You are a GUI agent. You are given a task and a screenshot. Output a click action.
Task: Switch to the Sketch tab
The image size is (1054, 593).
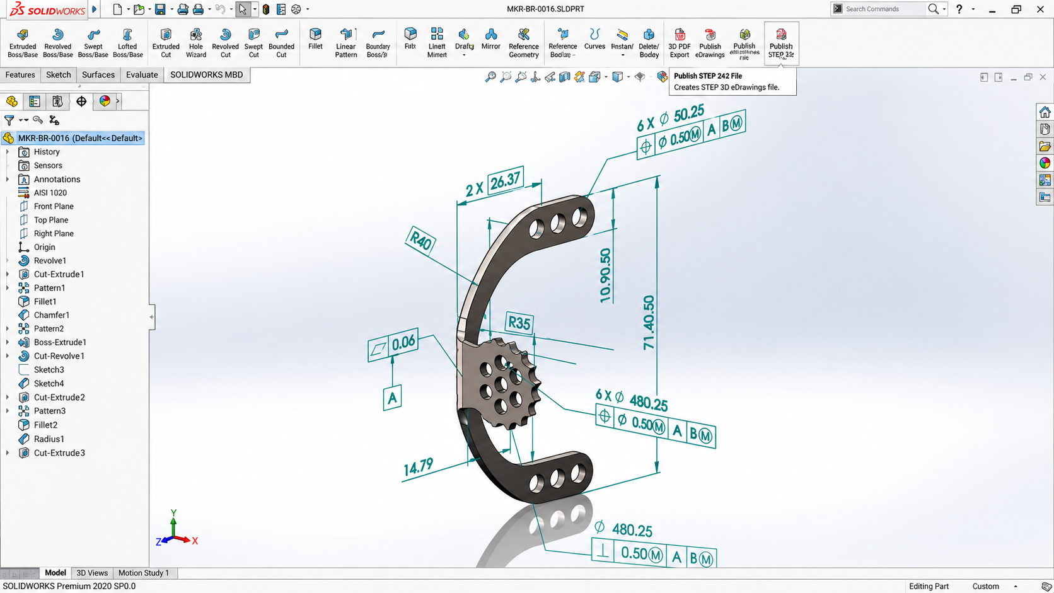[59, 74]
